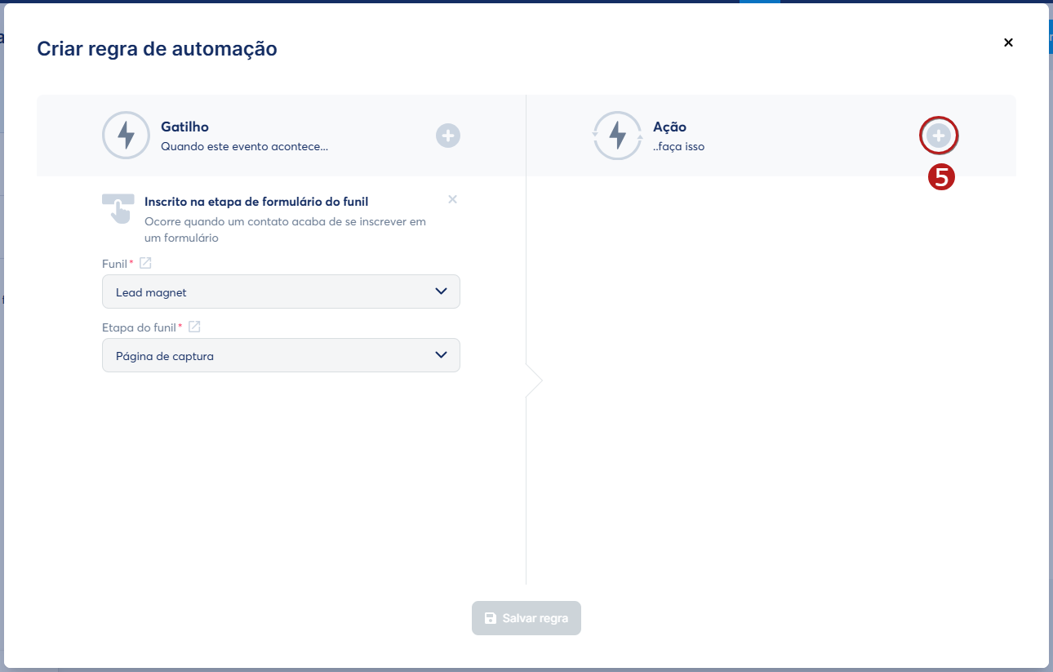Click the 'Gatilho' label

pyautogui.click(x=185, y=127)
